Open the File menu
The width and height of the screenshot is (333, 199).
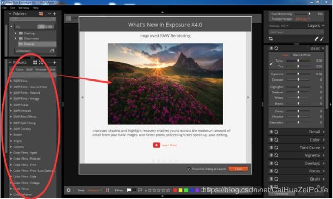(x=4, y=8)
